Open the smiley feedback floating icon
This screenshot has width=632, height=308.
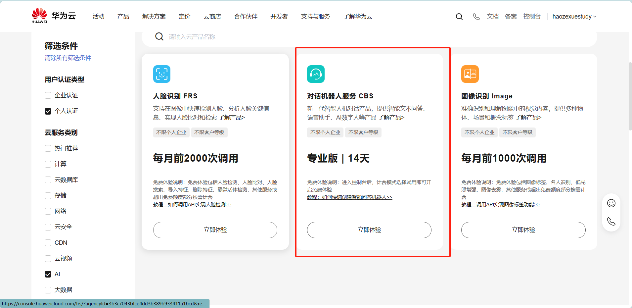point(611,203)
